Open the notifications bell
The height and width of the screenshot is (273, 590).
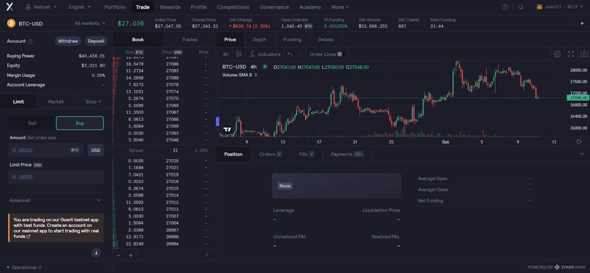pos(521,7)
